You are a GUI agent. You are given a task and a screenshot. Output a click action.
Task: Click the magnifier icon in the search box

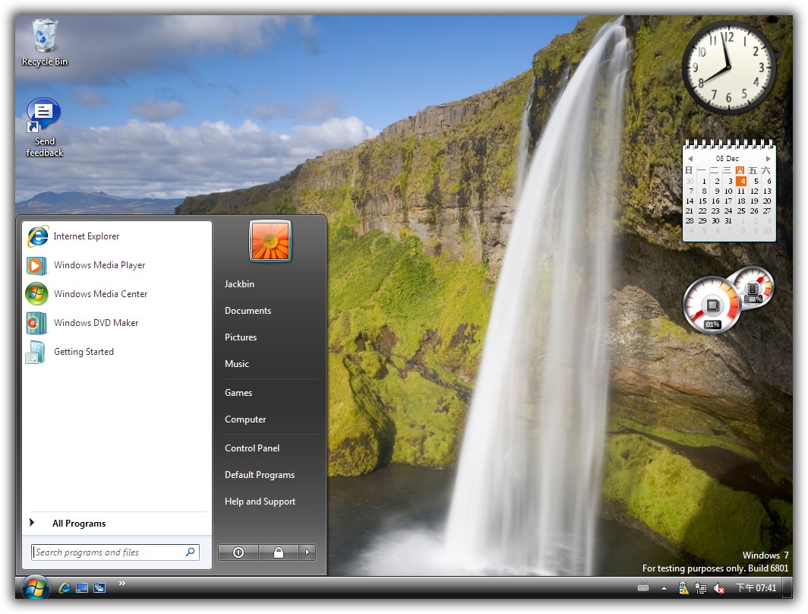click(x=190, y=552)
